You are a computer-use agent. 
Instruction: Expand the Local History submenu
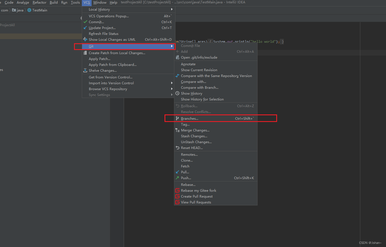click(x=128, y=9)
